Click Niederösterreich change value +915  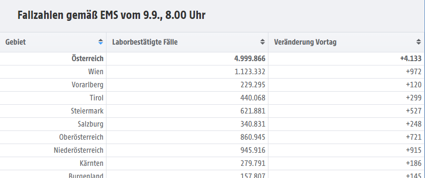click(414, 150)
